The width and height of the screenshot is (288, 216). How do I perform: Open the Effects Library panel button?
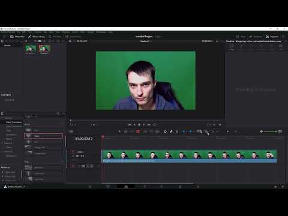click(x=37, y=37)
